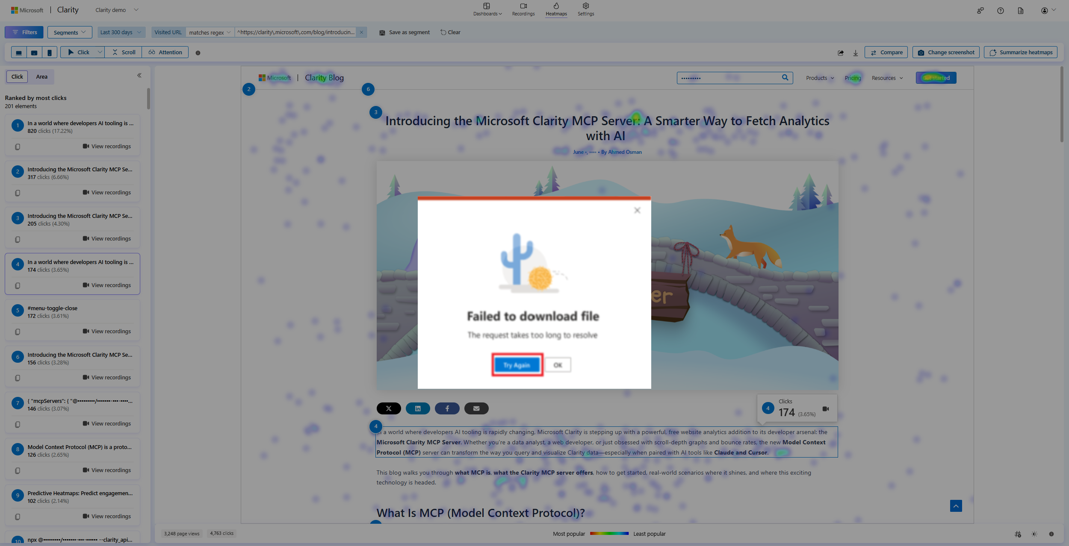
Task: Switch ranked list to Area view
Action: [41, 77]
